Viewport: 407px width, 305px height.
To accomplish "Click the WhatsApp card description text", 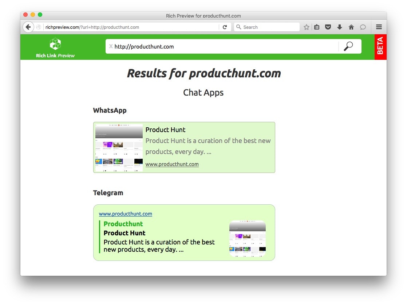I will [x=208, y=146].
